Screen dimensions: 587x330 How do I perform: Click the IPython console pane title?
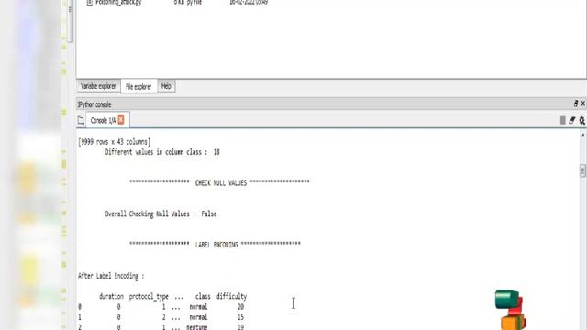click(x=94, y=104)
